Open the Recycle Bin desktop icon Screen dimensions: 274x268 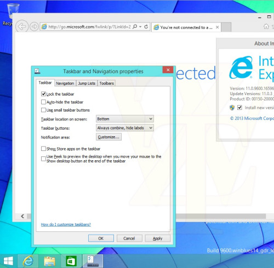(x=13, y=11)
